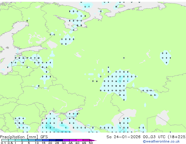The width and height of the screenshot is (186, 144).
Task: Click the "0.1" legend scale label
Action: (3, 143)
